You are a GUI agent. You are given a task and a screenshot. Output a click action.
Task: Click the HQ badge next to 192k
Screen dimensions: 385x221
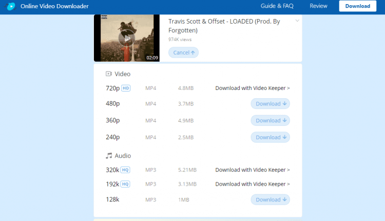(125, 184)
